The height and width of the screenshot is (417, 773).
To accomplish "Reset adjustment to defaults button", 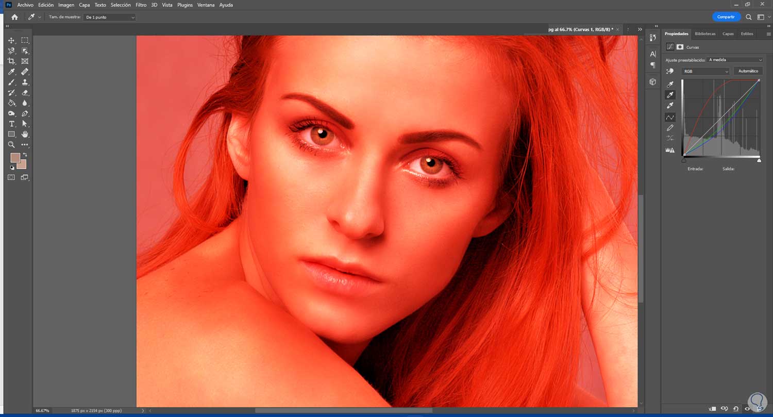I will tap(735, 409).
